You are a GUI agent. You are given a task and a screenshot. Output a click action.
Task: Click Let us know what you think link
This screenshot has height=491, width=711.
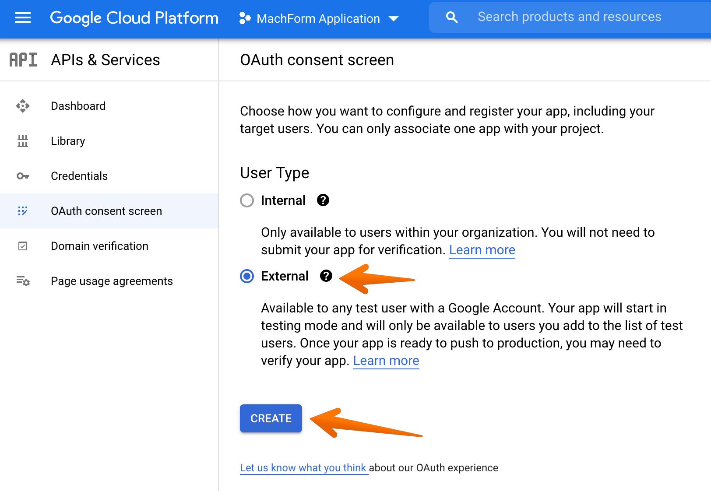click(x=303, y=468)
